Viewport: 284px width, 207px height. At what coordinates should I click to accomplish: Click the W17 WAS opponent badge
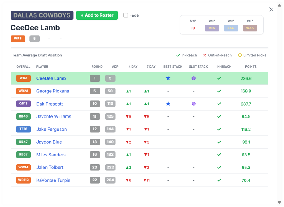[x=250, y=28]
